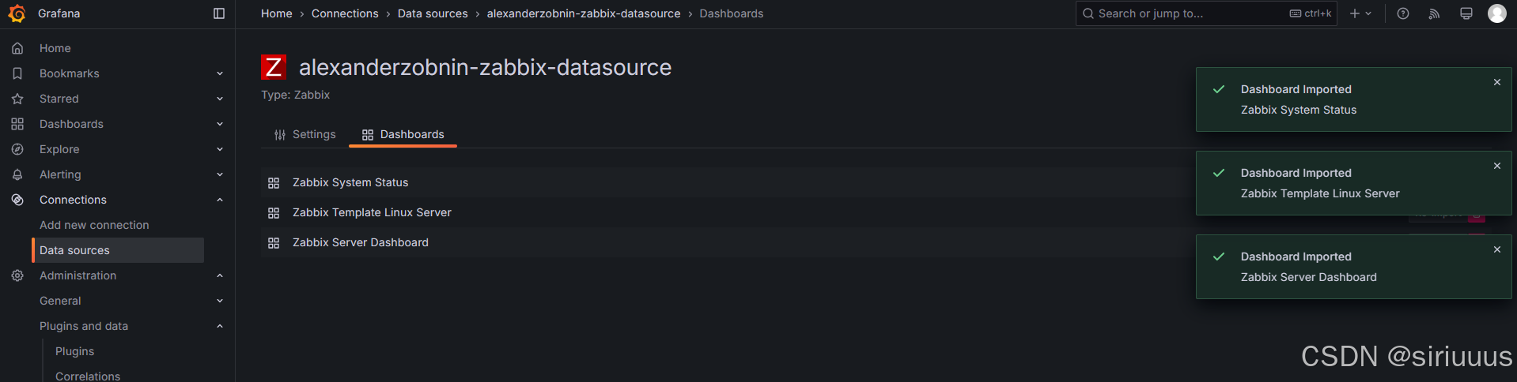1517x382 pixels.
Task: Click the Explore compass icon
Action: (17, 149)
